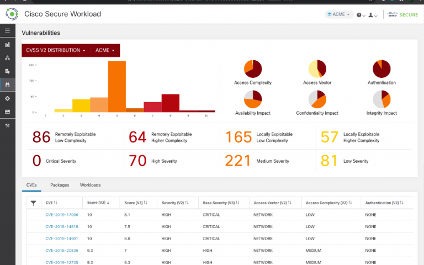This screenshot has height=265, width=424.
Task: Click 57 Locally Exploitable Higher Complexity
Action: (x=350, y=137)
